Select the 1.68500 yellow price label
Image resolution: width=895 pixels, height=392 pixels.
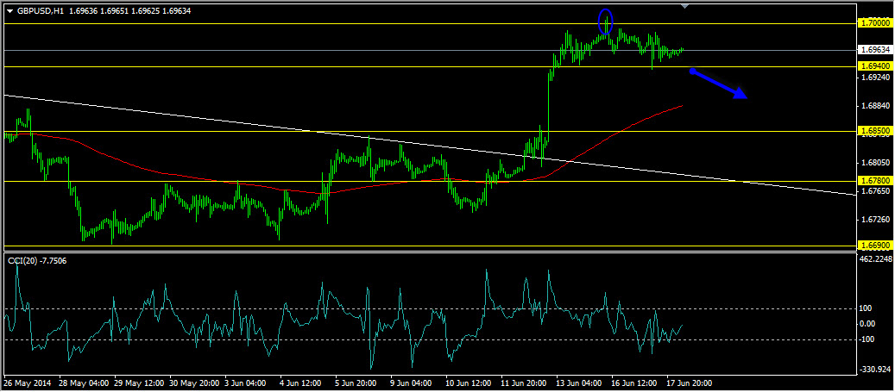point(874,131)
